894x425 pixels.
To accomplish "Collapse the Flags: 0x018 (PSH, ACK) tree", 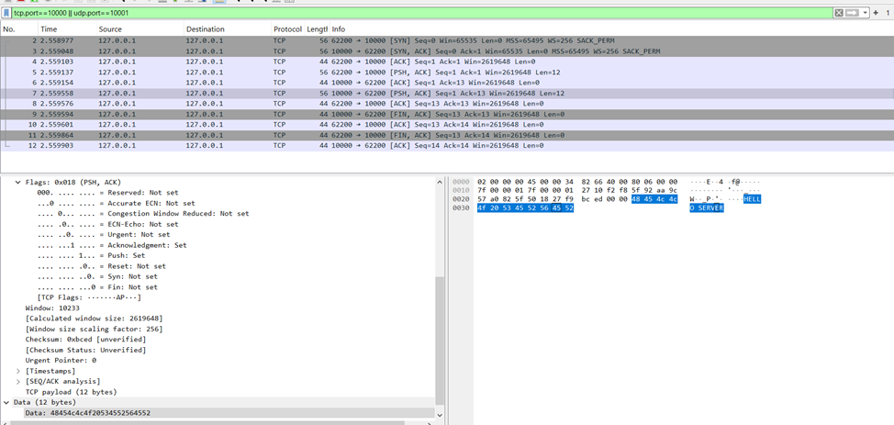I will (18, 183).
